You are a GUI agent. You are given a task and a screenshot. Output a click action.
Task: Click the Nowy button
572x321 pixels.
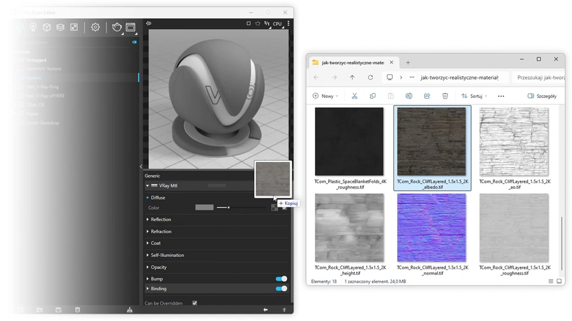tap(325, 96)
